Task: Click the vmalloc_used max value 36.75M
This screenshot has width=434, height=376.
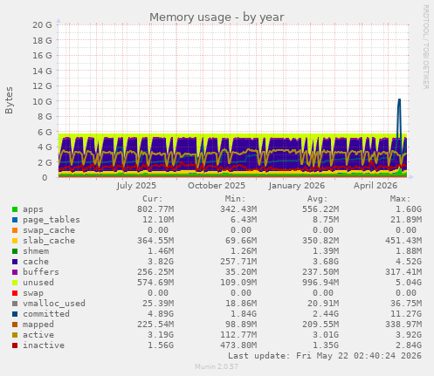Action: [406, 304]
